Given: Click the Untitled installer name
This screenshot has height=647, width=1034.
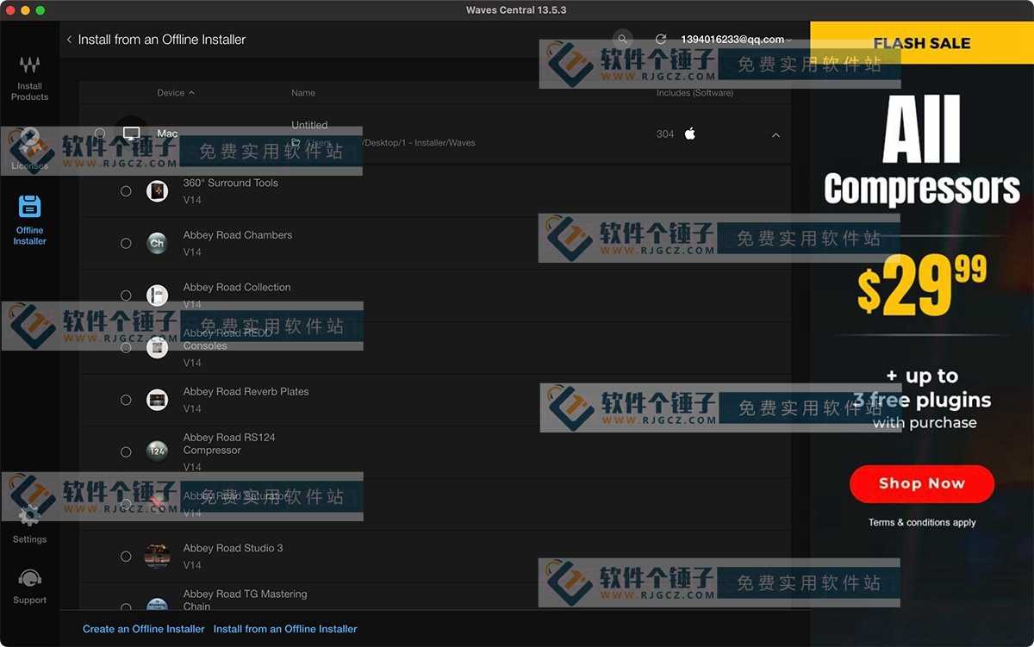Looking at the screenshot, I should click(x=309, y=125).
